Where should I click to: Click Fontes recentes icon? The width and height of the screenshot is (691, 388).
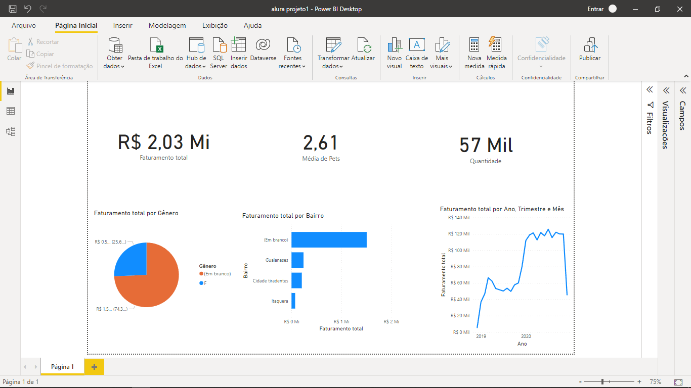point(293,45)
